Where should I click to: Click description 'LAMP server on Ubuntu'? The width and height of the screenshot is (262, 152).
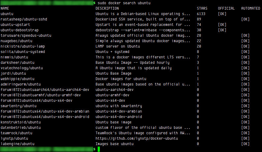click(118, 46)
